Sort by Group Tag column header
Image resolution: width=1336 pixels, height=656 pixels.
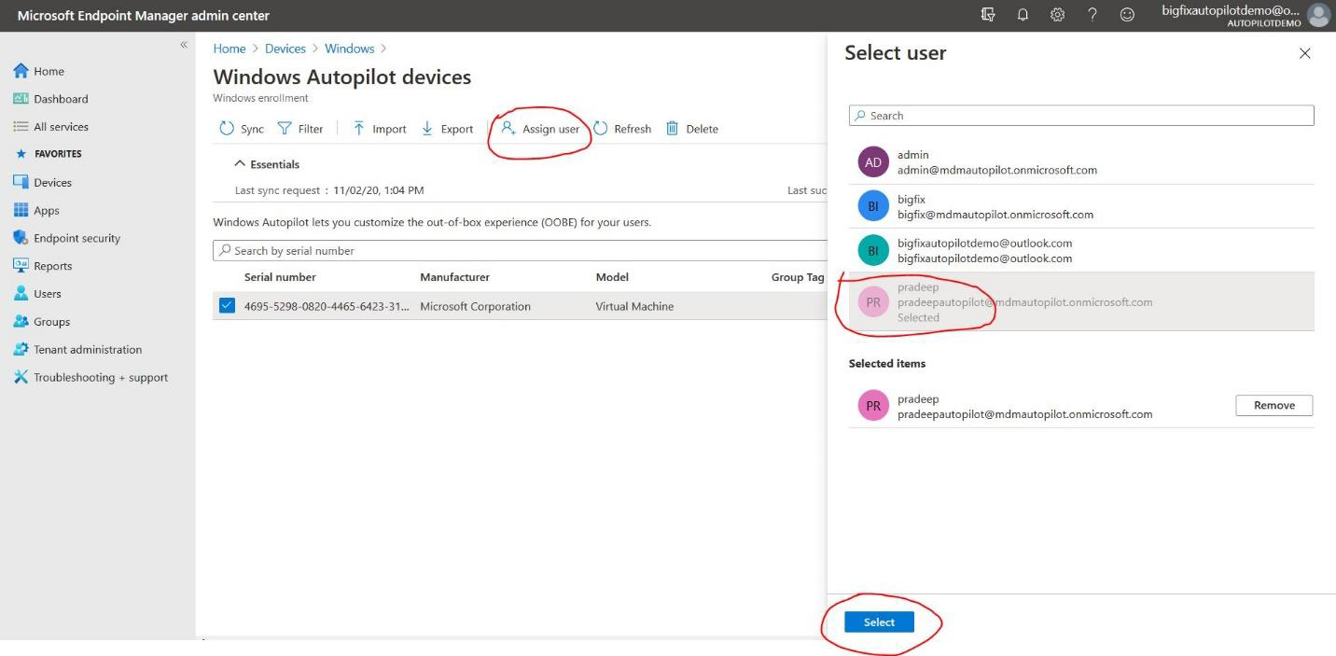click(798, 277)
